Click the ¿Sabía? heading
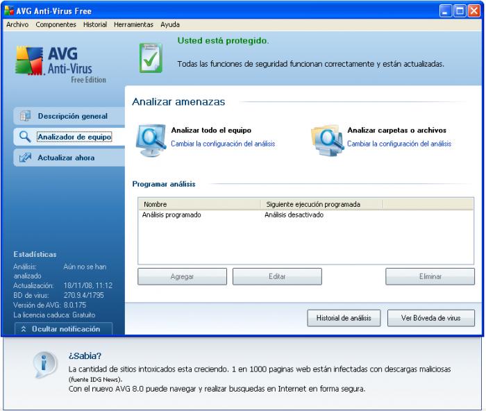The width and height of the screenshot is (486, 411). (85, 356)
